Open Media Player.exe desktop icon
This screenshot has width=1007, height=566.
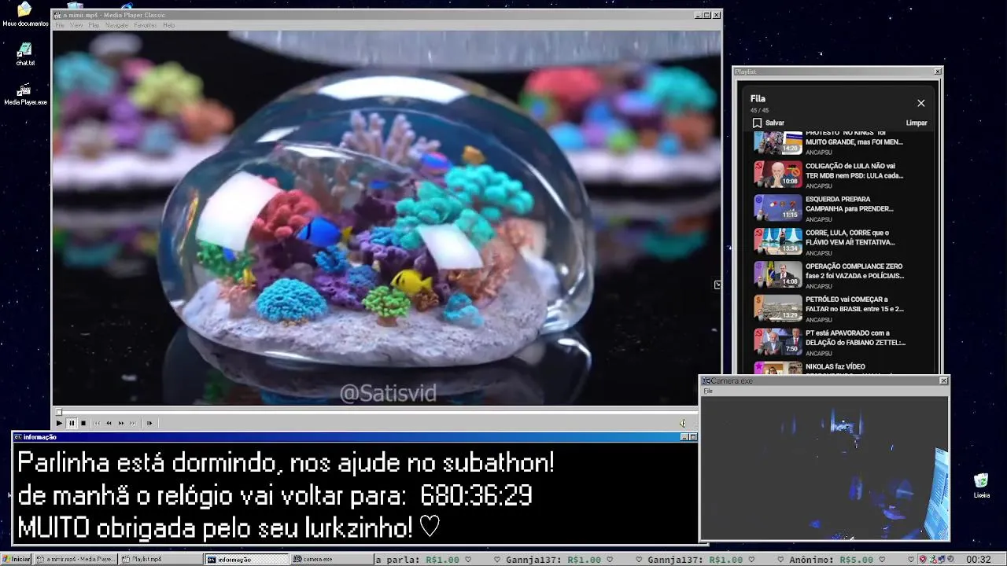(25, 94)
